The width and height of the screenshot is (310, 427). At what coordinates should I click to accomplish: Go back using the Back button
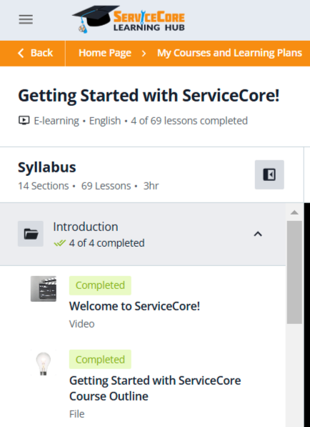pyautogui.click(x=35, y=53)
